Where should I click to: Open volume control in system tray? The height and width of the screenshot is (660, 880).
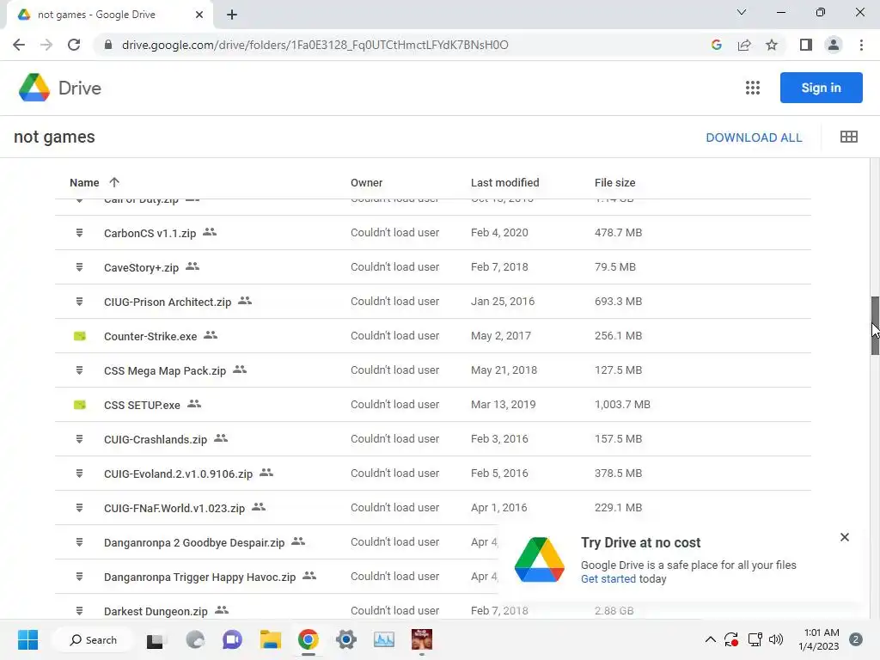pyautogui.click(x=776, y=639)
